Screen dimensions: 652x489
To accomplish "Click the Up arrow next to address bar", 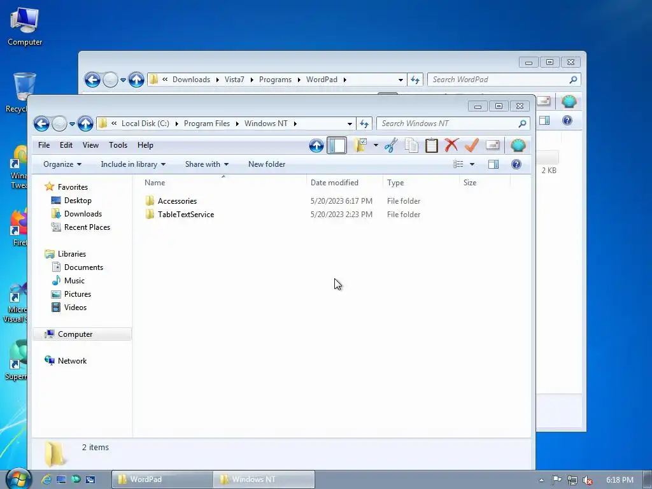I will pos(85,124).
